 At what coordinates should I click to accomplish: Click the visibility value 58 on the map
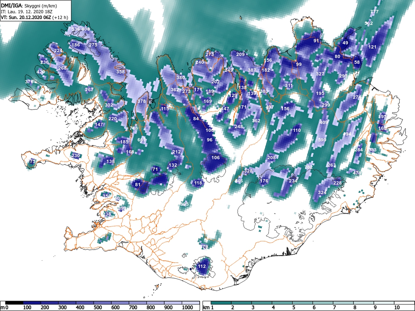click(x=357, y=63)
